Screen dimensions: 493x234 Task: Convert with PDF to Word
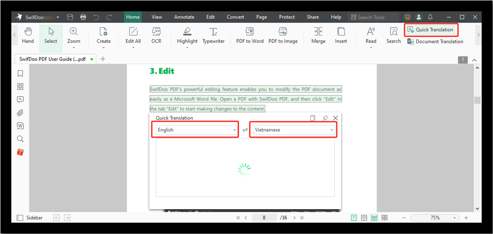tap(250, 35)
